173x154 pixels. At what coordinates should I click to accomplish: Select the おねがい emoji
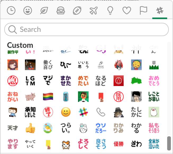click(x=13, y=97)
